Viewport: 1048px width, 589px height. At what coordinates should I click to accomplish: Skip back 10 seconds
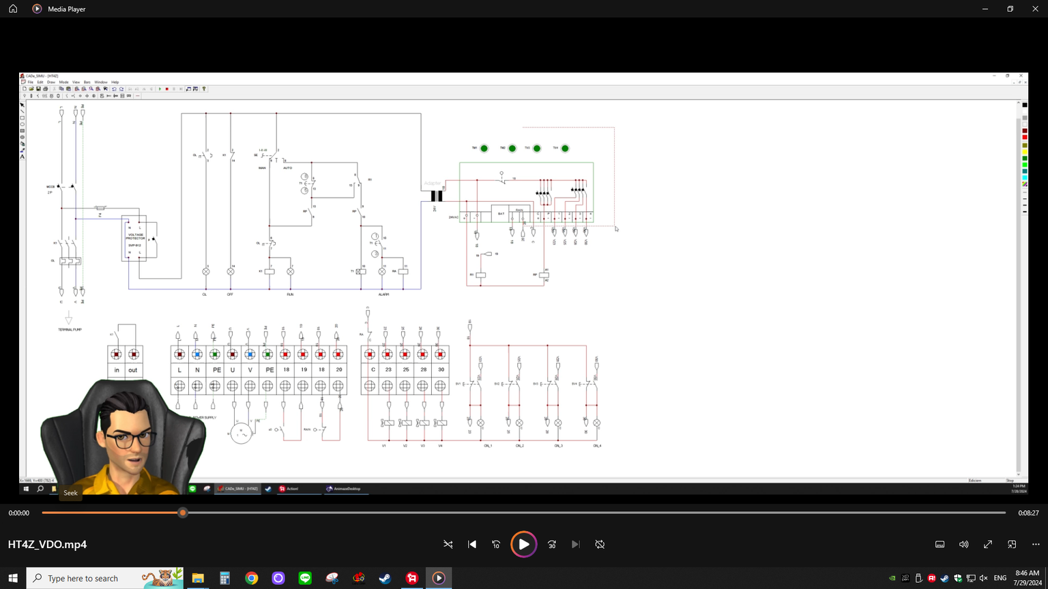496,545
